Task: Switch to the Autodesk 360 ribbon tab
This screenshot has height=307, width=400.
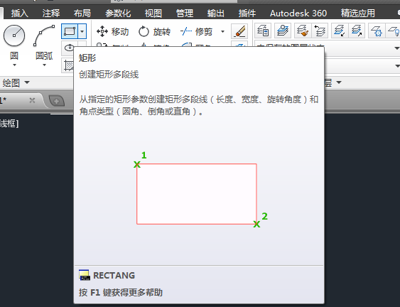Action: [298, 13]
